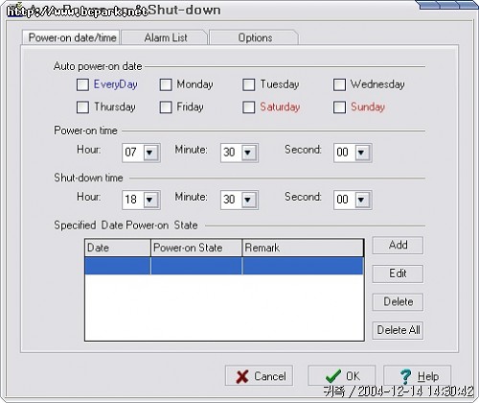Check the Thursday checkbox
The width and height of the screenshot is (479, 403).
pos(82,107)
